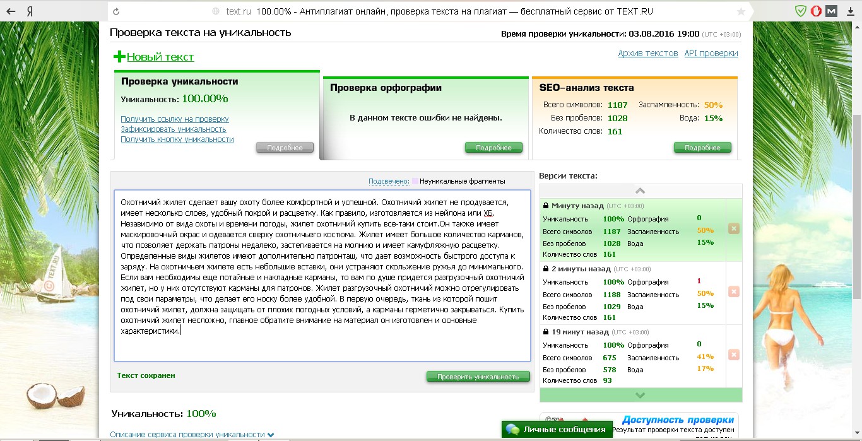Click Подробнее in the Проверка уникальности tab
The height and width of the screenshot is (441, 862).
285,148
